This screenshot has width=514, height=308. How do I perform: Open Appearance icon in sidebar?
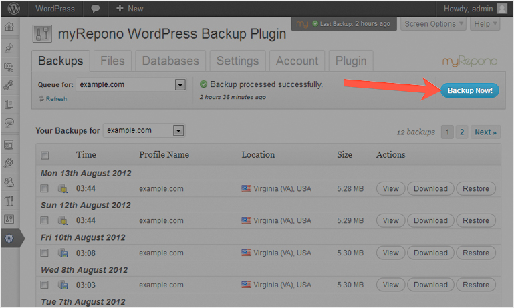point(9,144)
